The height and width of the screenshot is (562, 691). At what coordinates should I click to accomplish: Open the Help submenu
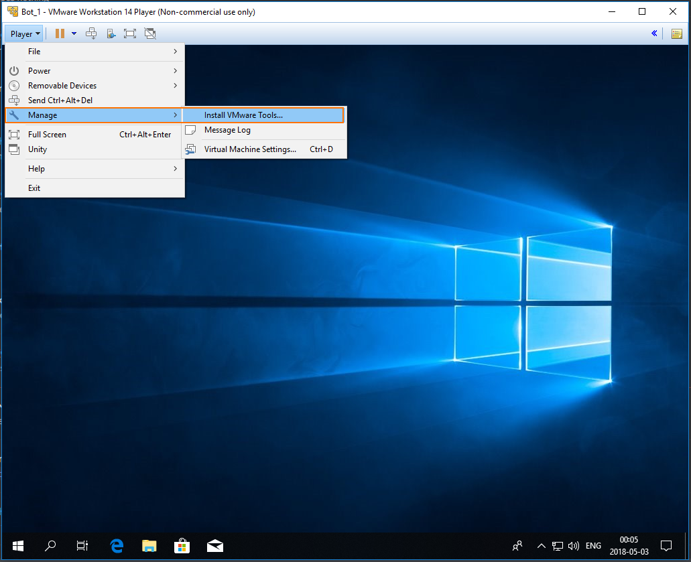[x=95, y=169]
